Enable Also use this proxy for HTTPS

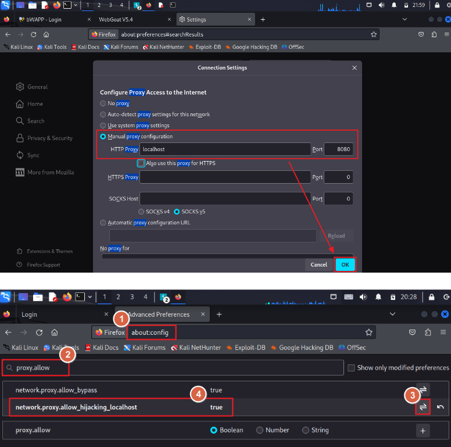click(141, 163)
